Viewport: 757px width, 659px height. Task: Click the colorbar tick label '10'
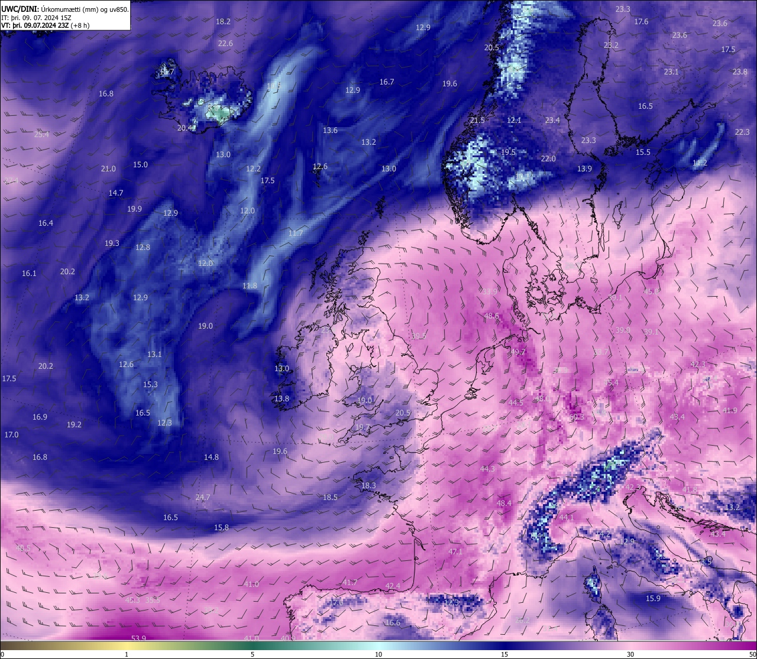pyautogui.click(x=378, y=654)
